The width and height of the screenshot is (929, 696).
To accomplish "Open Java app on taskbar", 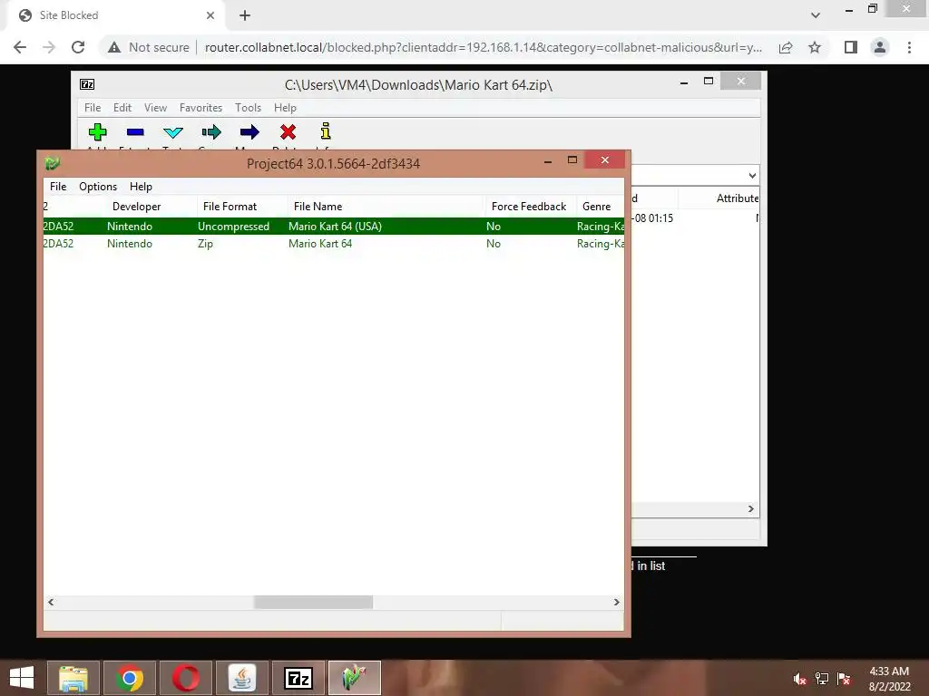I will tap(242, 678).
